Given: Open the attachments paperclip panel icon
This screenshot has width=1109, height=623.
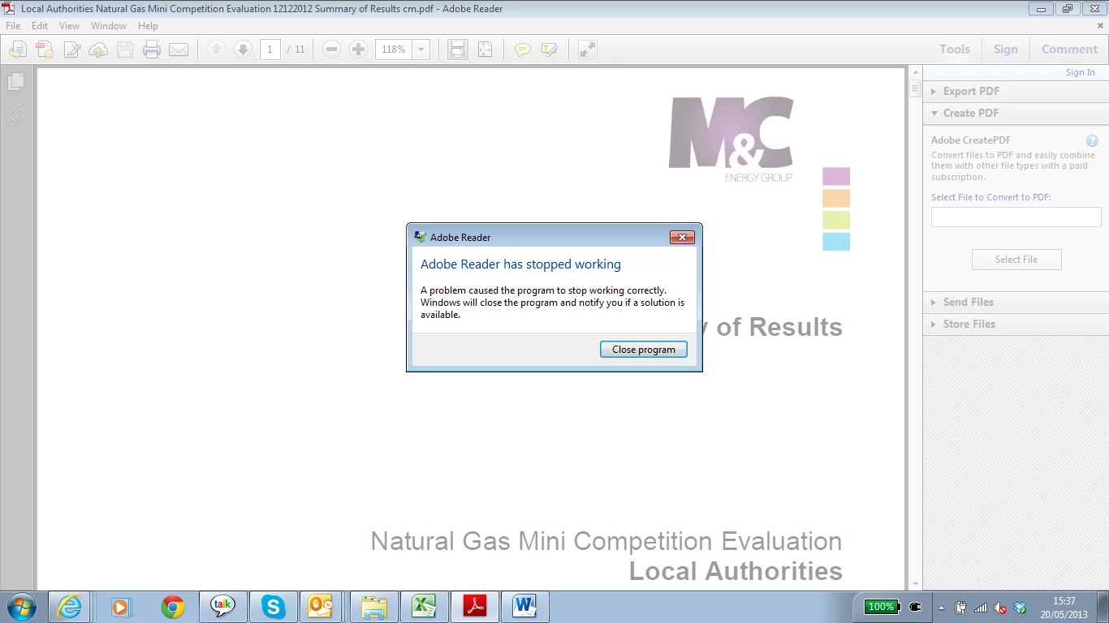Looking at the screenshot, I should click(x=15, y=116).
